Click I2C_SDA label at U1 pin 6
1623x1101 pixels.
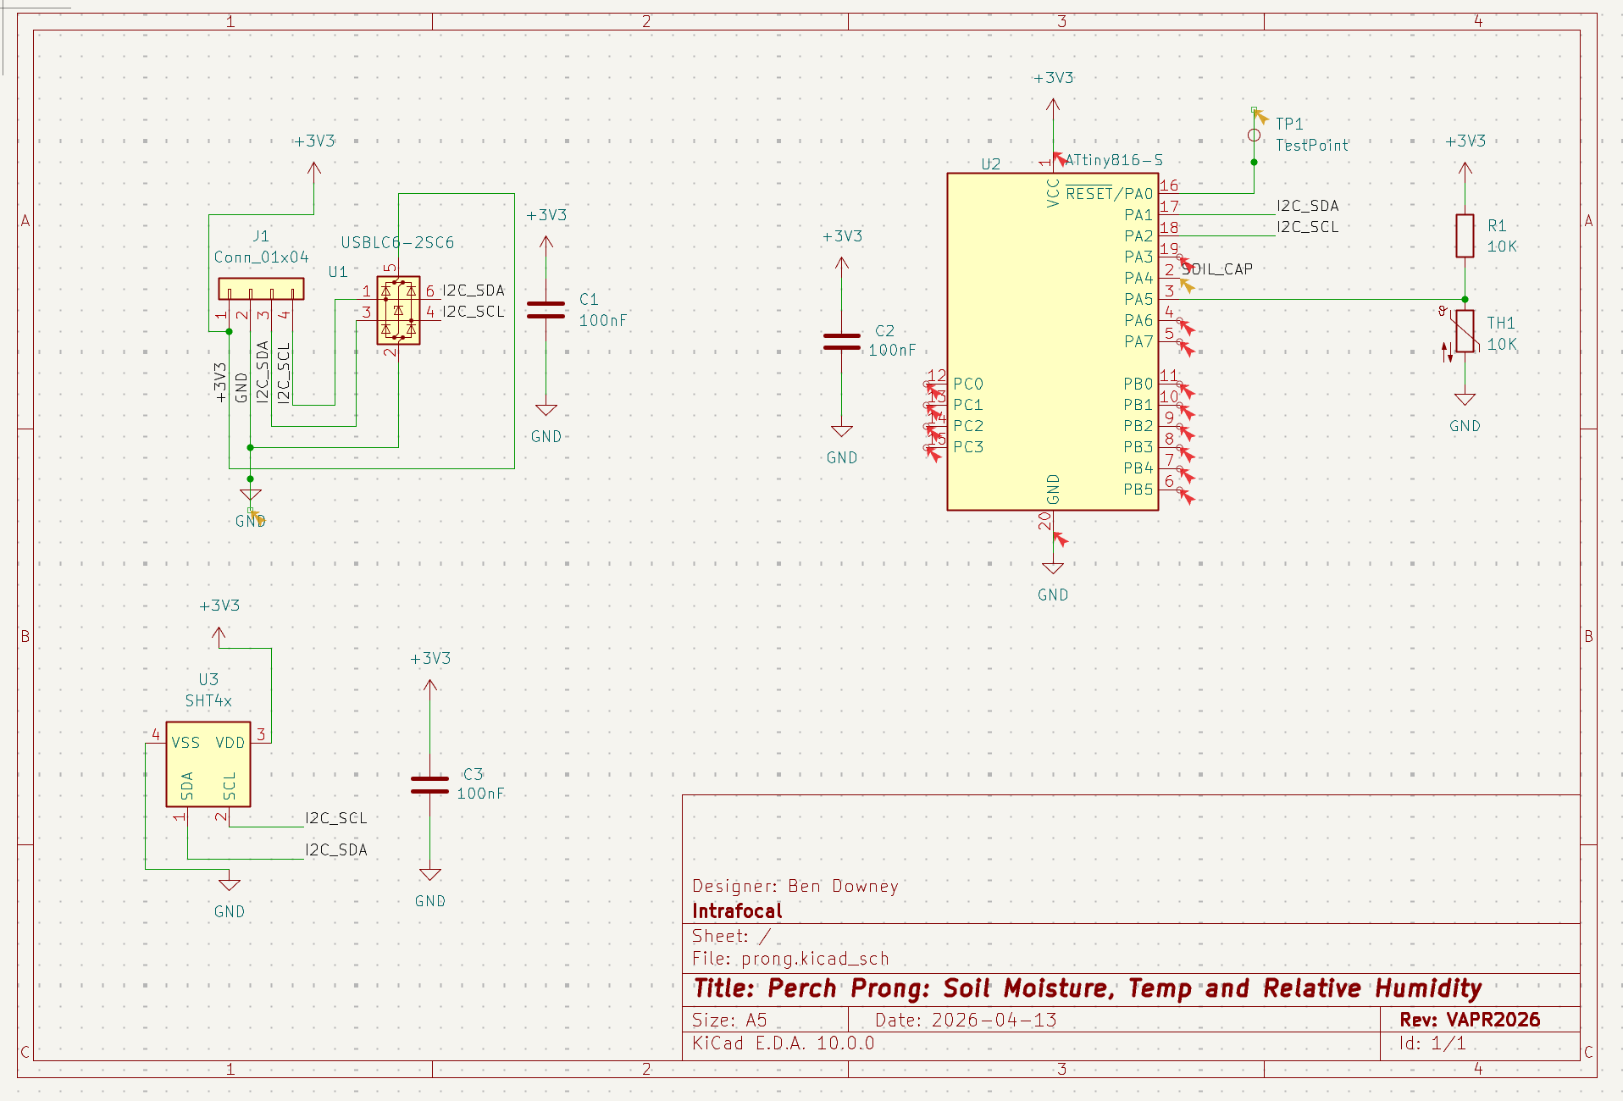tap(474, 290)
